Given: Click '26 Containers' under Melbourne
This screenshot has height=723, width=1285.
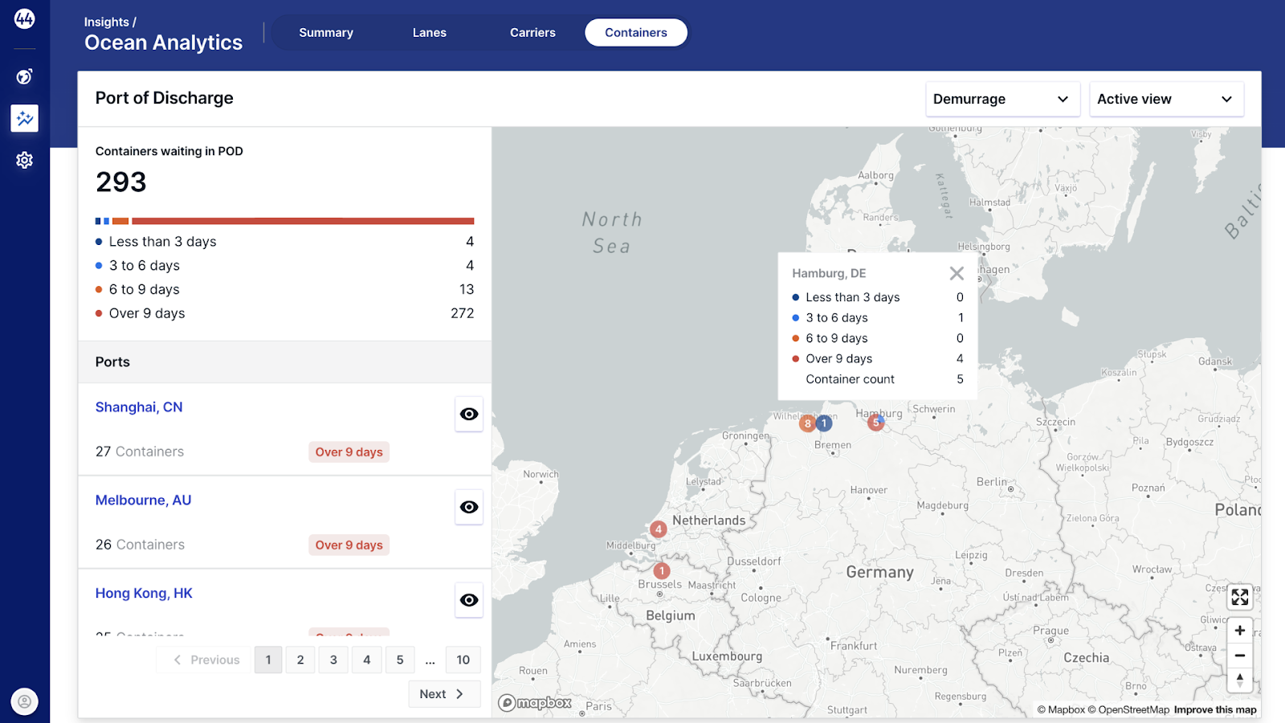Looking at the screenshot, I should 140,545.
